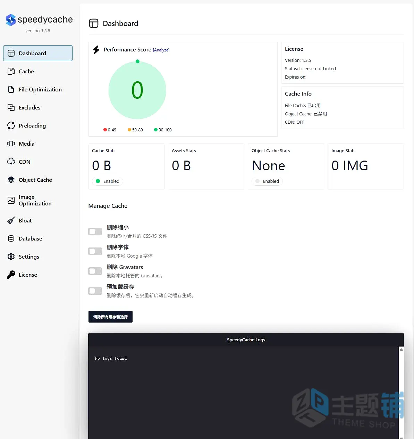Click 'Status: License not Linked' text
414x439 pixels.
(x=310, y=68)
